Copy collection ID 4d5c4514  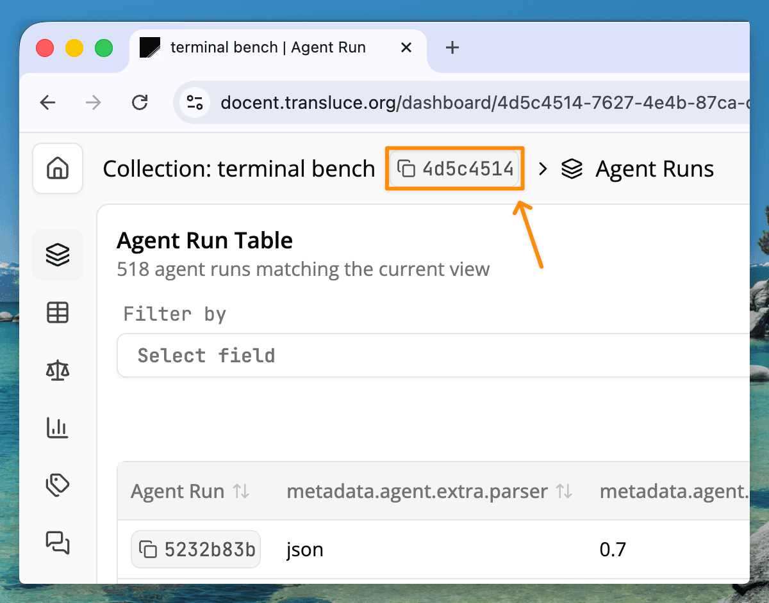click(x=455, y=169)
